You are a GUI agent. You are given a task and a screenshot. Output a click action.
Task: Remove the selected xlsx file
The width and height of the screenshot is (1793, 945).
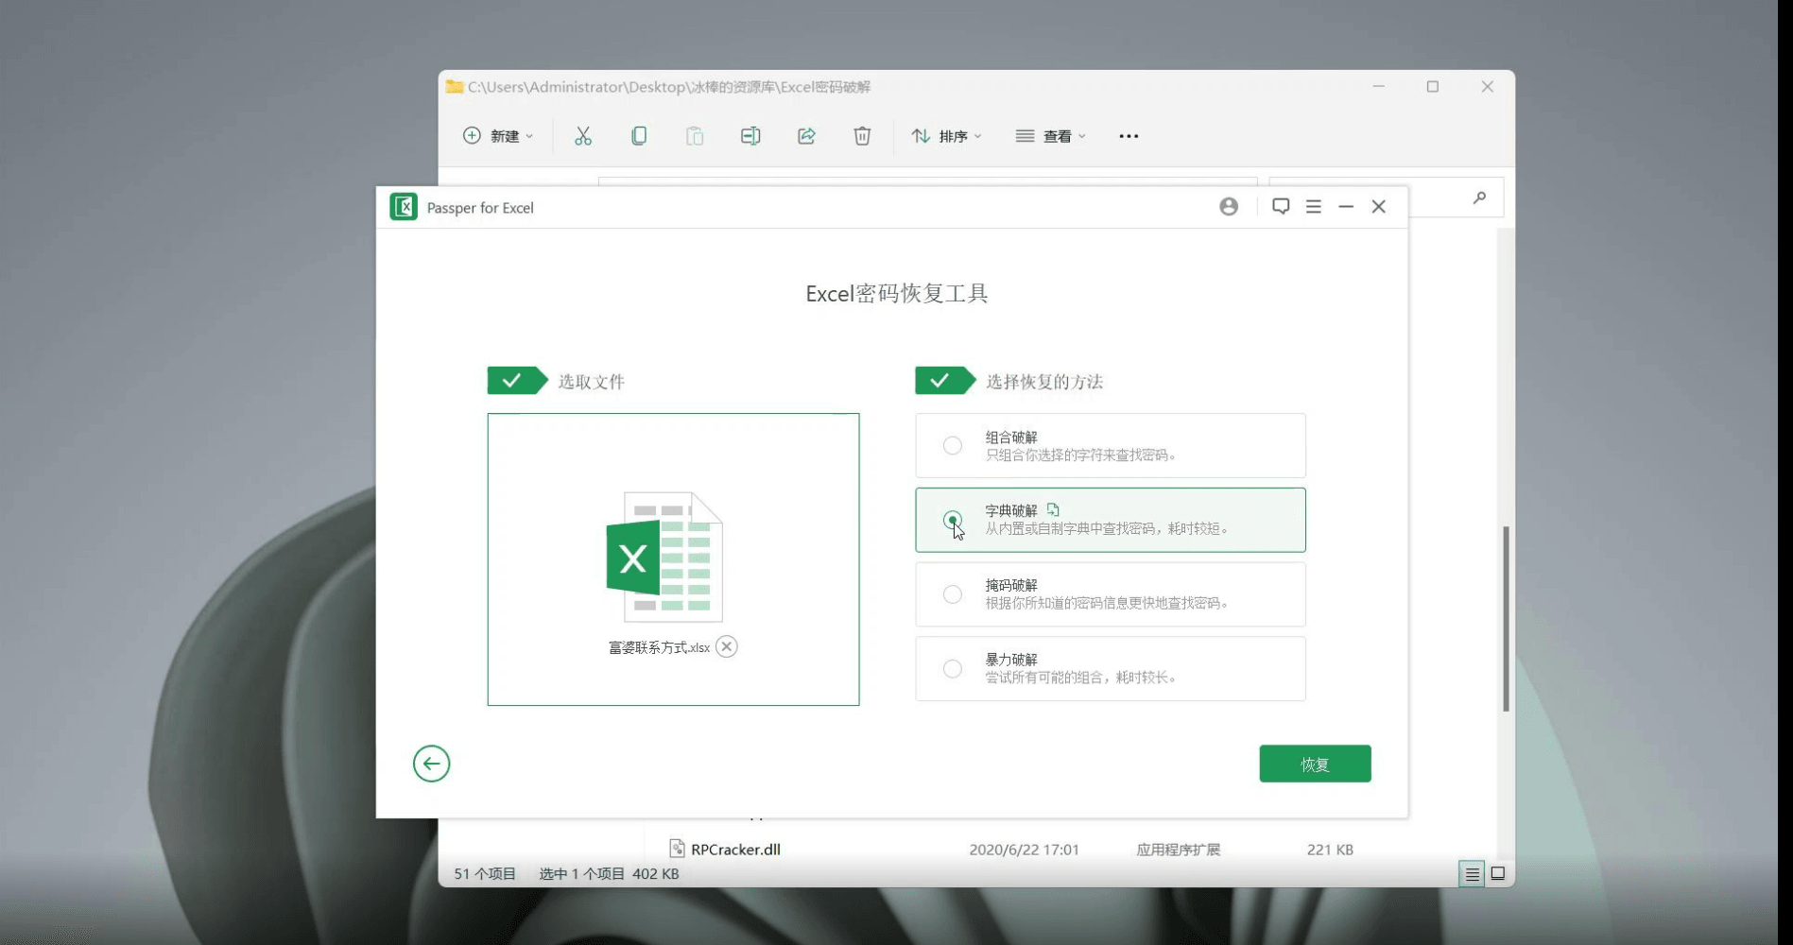(x=726, y=646)
